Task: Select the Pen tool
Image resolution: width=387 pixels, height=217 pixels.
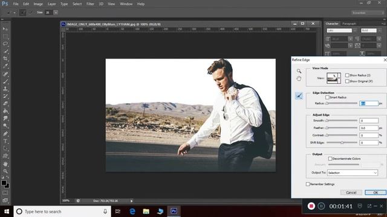Action: click(x=5, y=134)
